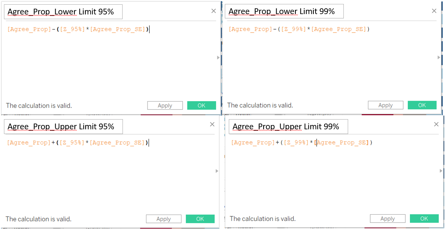
Task: Close the Agree_Prop_Lower Limit 95% calculation dialog
Action: coord(214,11)
